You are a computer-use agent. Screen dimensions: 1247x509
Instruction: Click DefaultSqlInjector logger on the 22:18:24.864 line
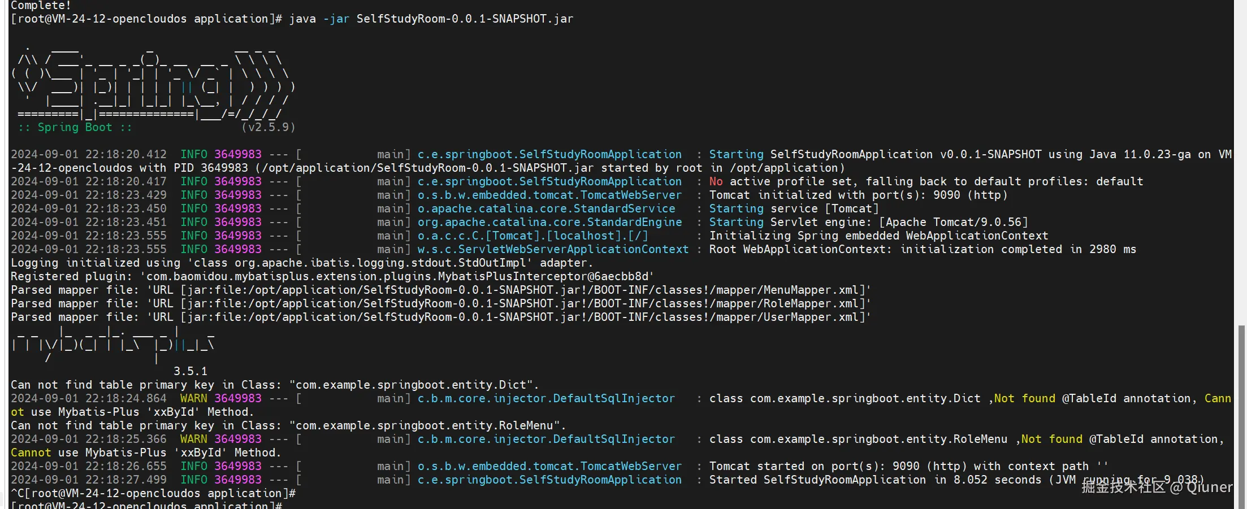pos(547,398)
